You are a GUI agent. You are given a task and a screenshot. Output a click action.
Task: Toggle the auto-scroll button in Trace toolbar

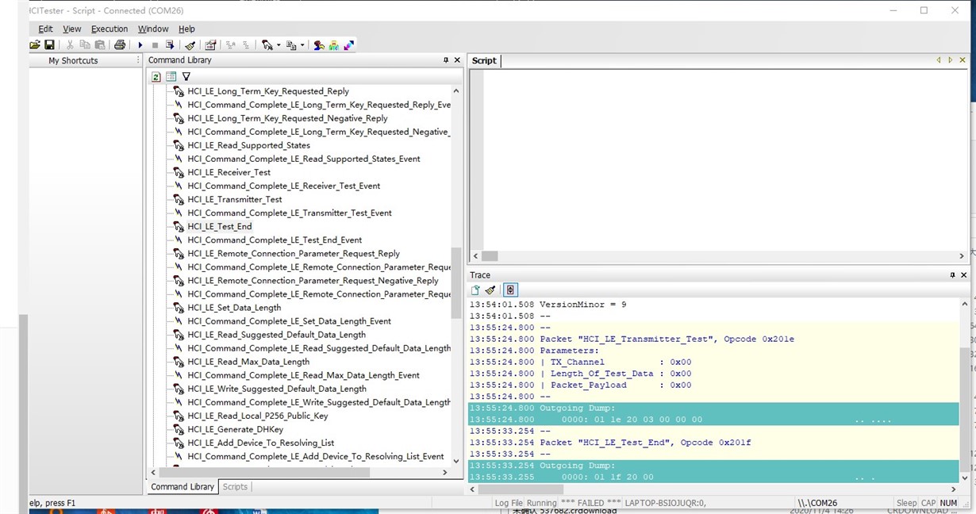510,290
